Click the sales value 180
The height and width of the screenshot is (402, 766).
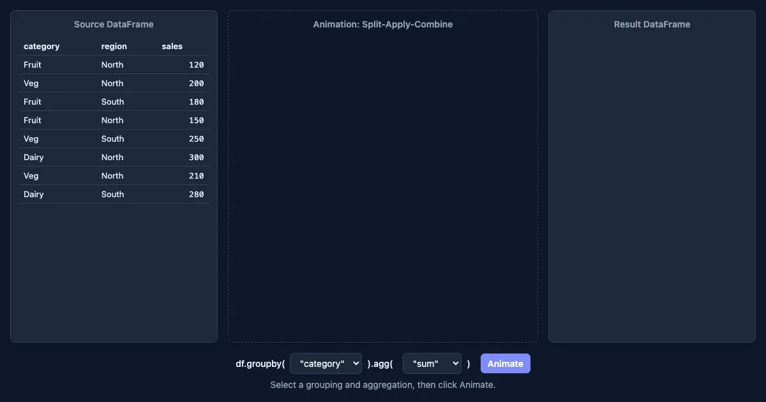tap(197, 102)
